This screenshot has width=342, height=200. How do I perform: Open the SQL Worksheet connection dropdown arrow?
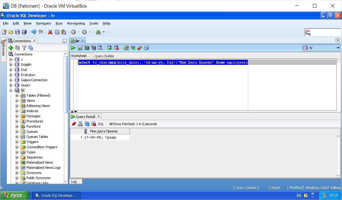pyautogui.click(x=104, y=32)
